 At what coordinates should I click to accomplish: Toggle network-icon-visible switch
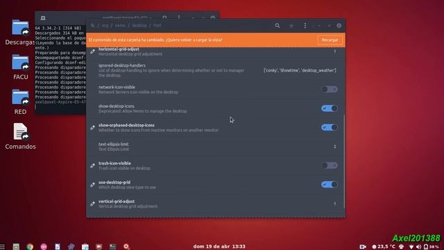[330, 90]
